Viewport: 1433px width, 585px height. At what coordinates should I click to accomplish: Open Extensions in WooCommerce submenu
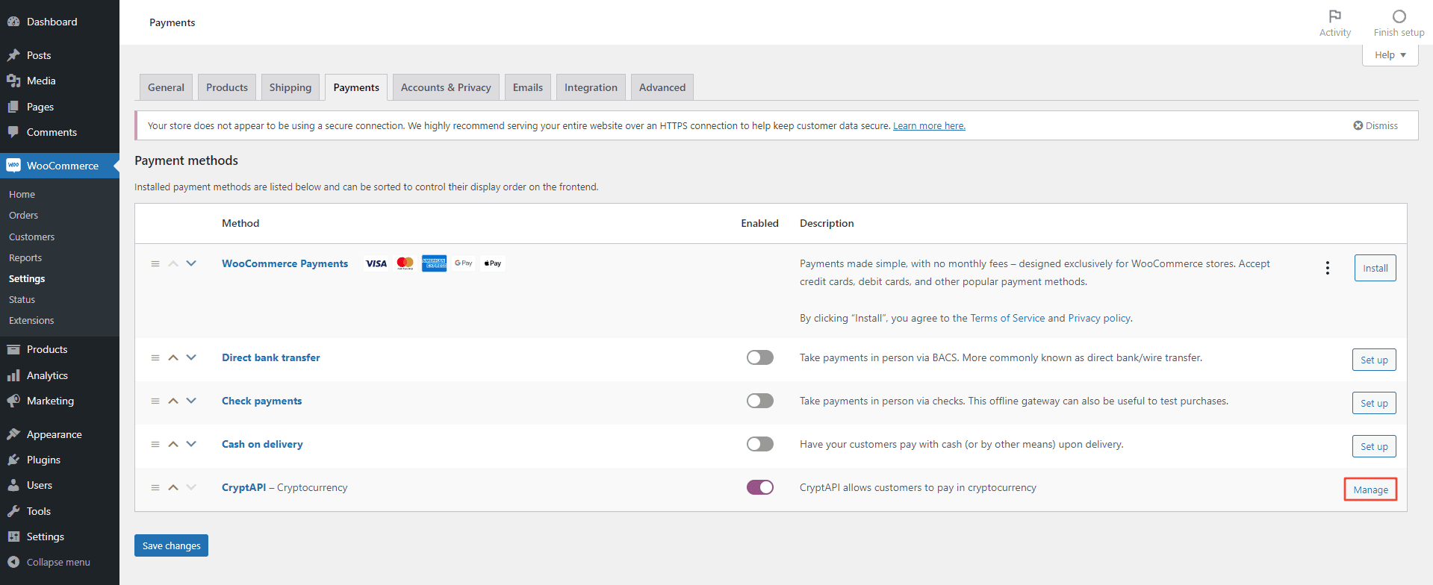click(x=31, y=320)
